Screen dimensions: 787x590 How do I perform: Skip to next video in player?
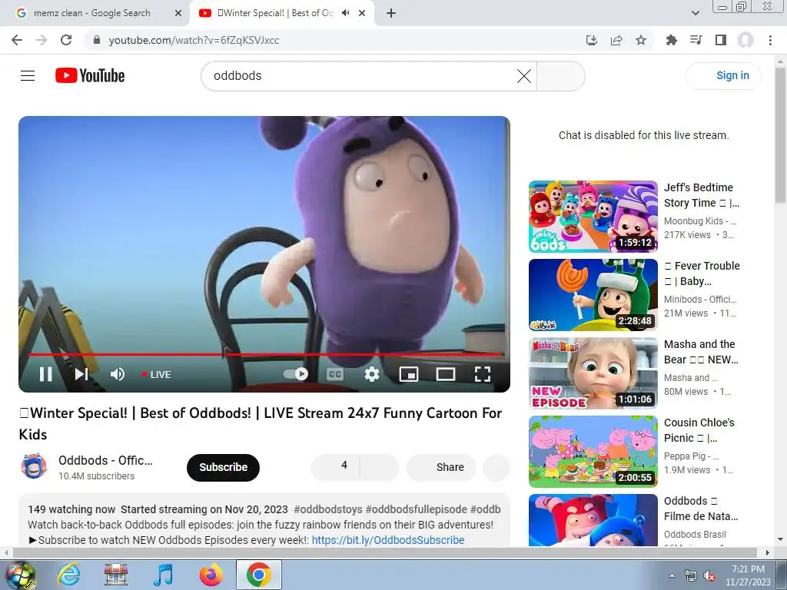81,374
